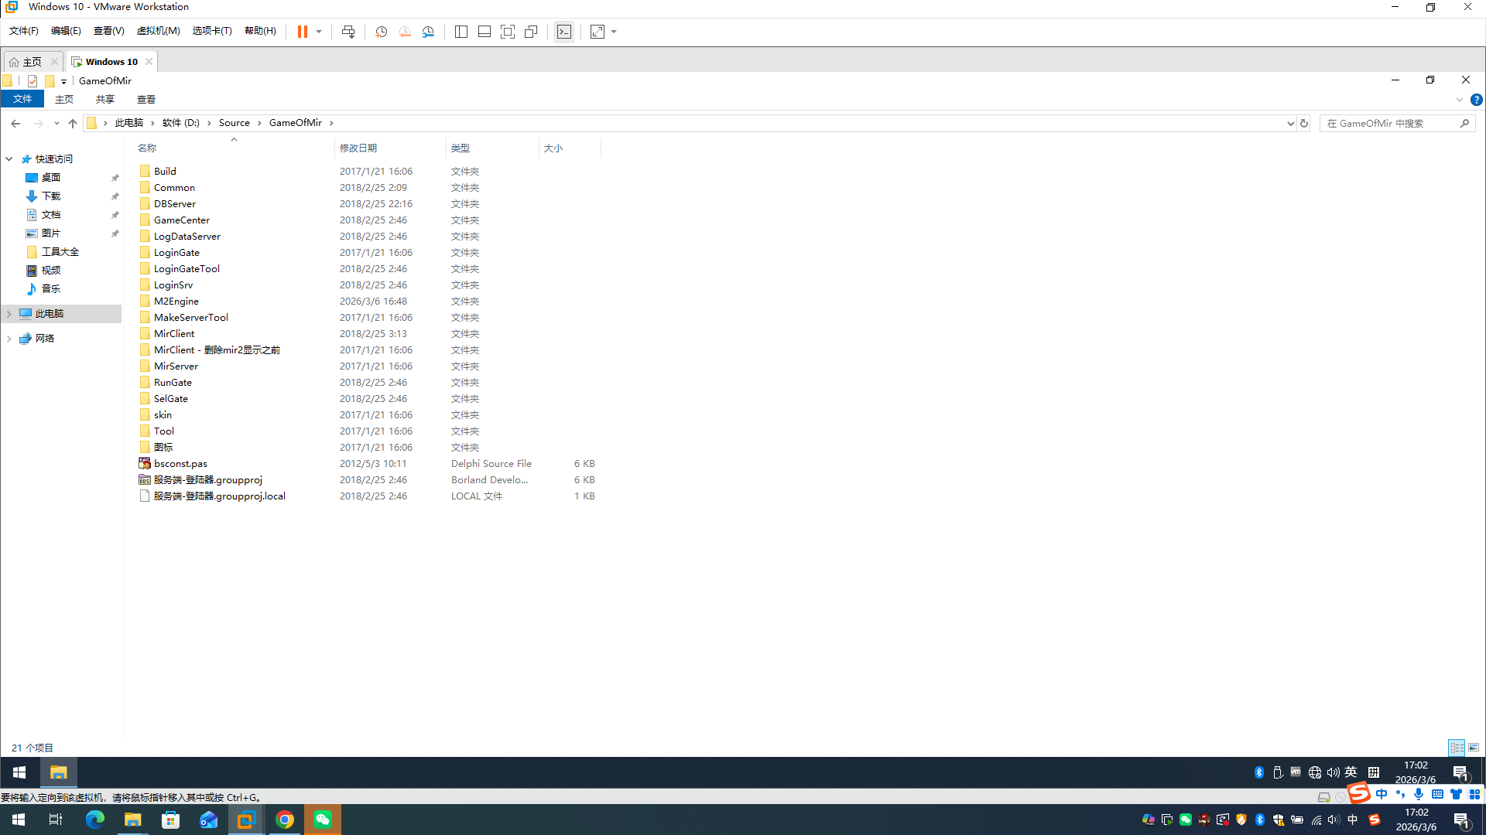Open dropdown arrow beside the pause button
The width and height of the screenshot is (1486, 835).
click(x=319, y=32)
